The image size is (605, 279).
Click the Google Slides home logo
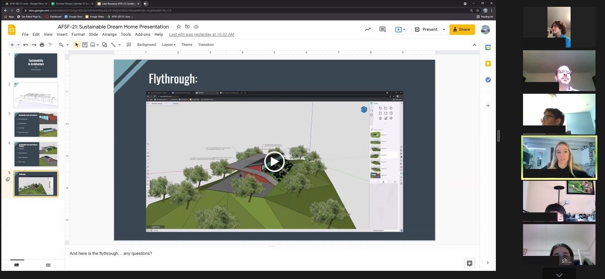(12, 30)
